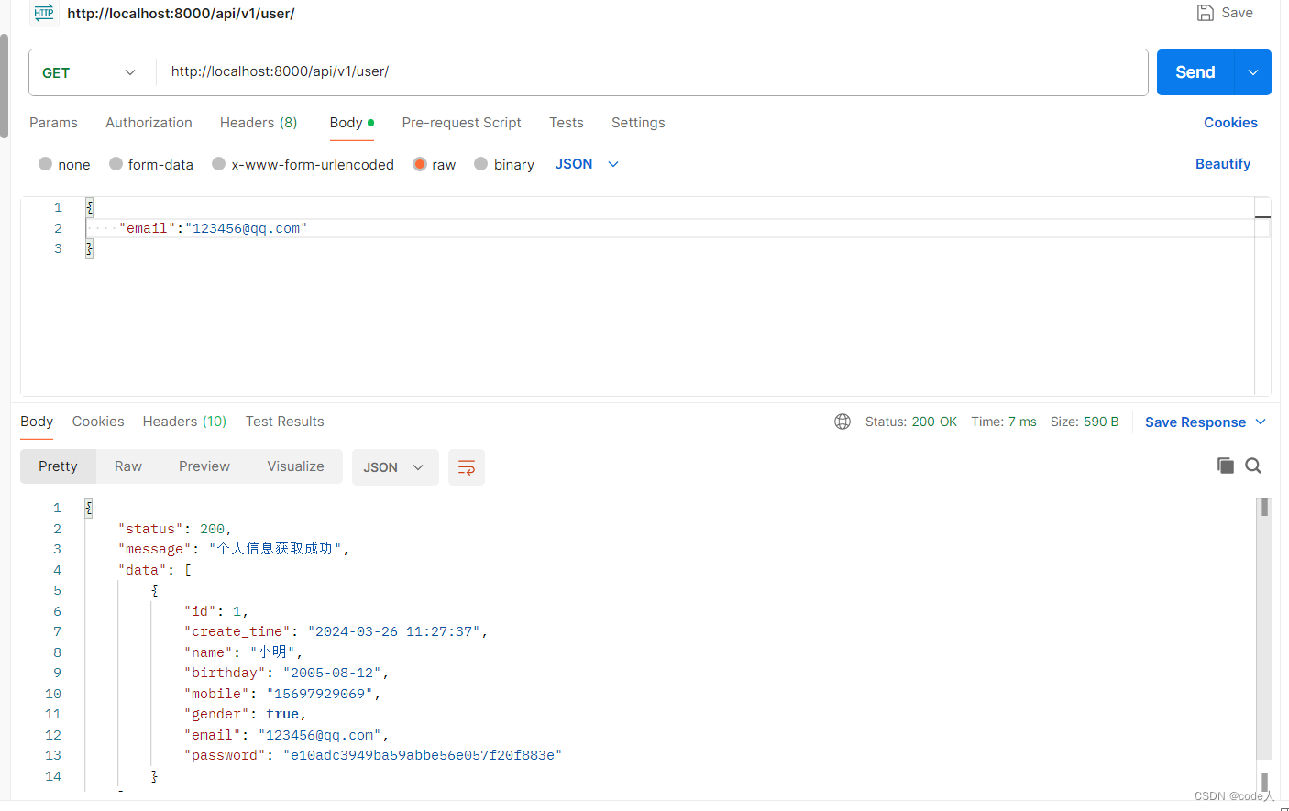Click the Send button
The height and width of the screenshot is (811, 1289).
tap(1194, 71)
